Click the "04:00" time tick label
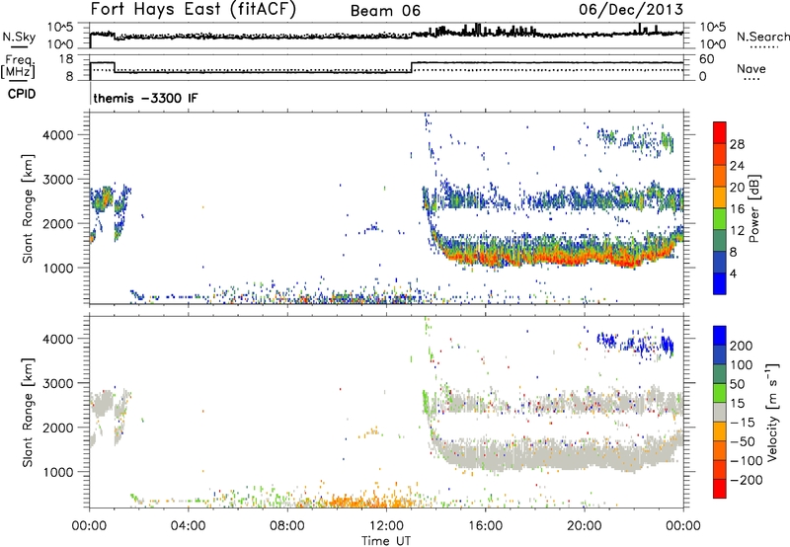This screenshot has width=790, height=547. [188, 526]
